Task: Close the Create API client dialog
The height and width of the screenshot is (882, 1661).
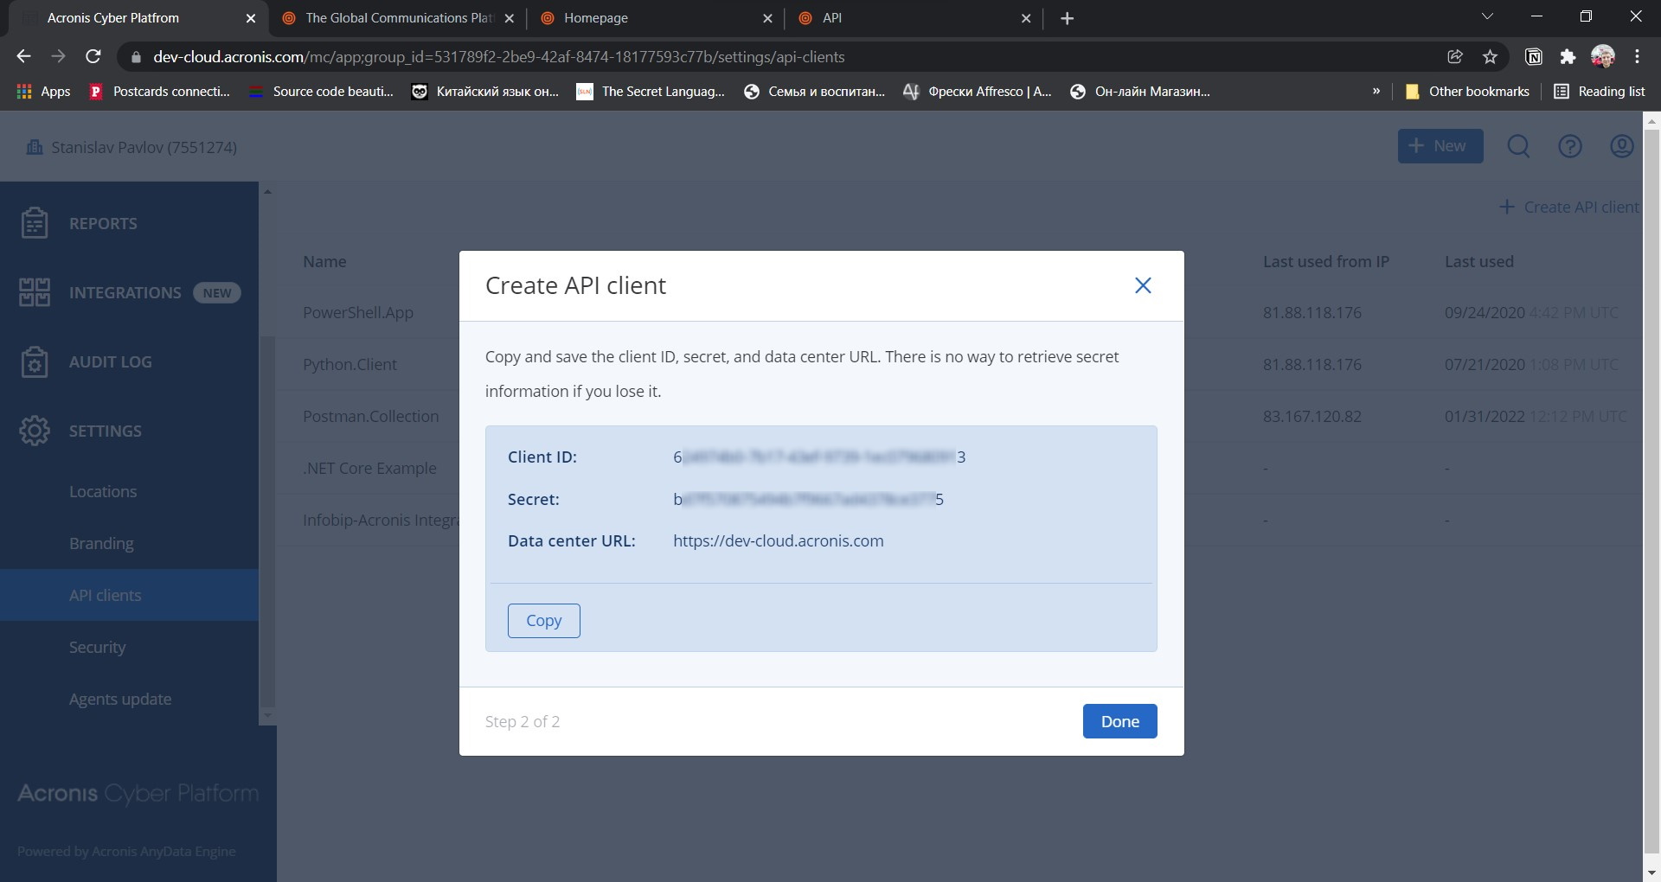Action: (1143, 285)
